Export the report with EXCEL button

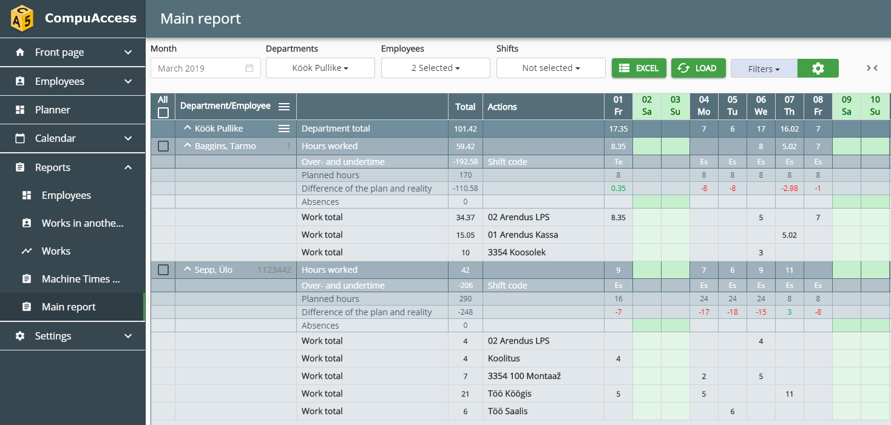639,69
